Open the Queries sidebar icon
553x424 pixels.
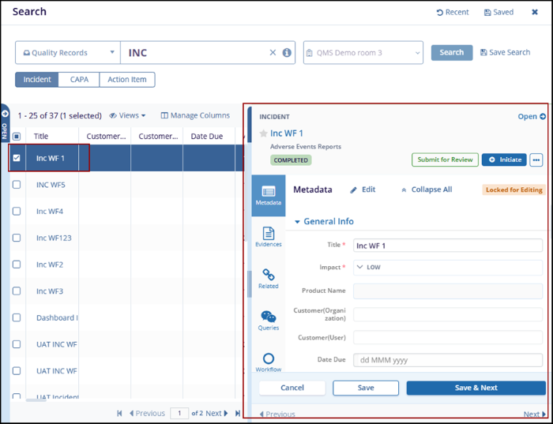tap(268, 320)
